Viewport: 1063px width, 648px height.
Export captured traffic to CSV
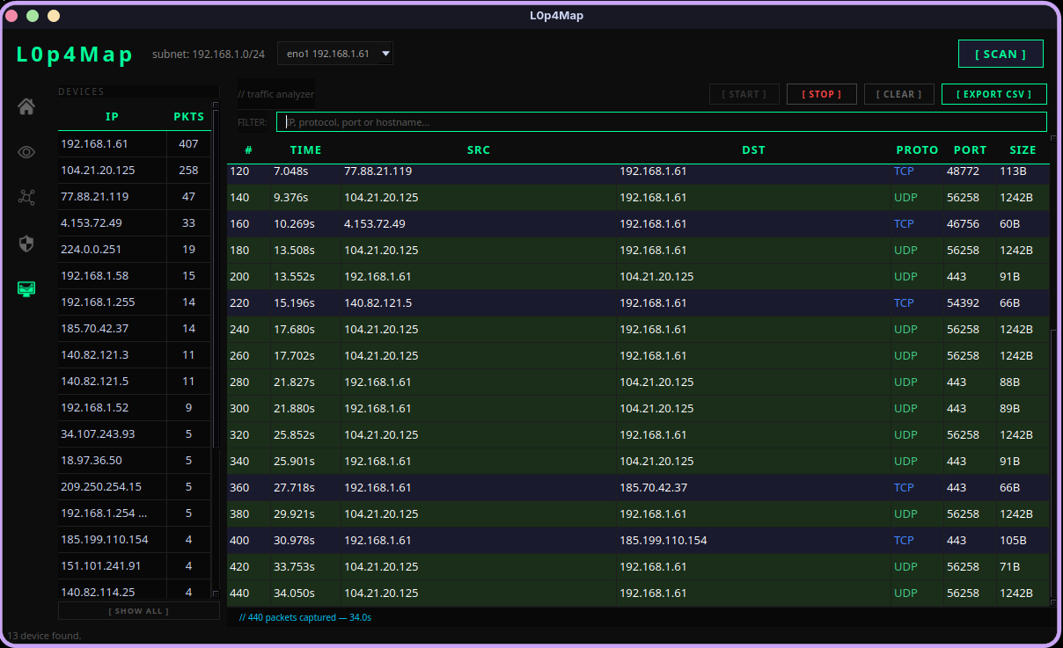pos(994,94)
